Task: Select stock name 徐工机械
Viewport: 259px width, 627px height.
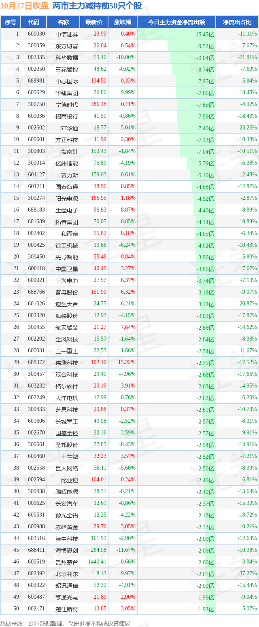Action: 67,245
